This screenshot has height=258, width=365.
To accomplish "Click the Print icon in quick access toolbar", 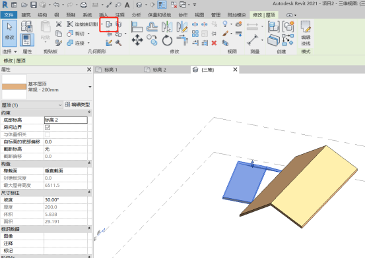I will [84, 5].
